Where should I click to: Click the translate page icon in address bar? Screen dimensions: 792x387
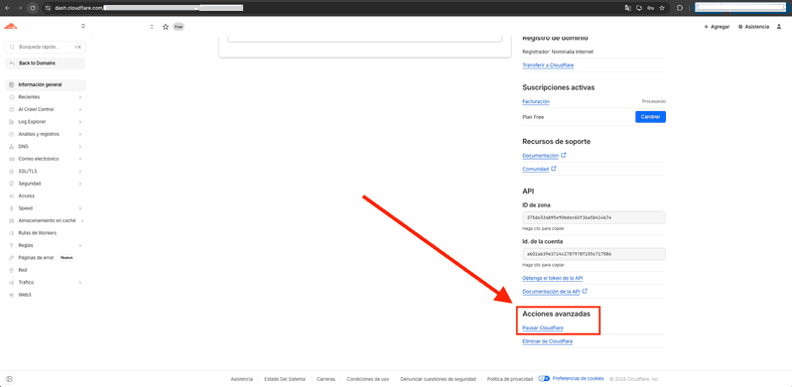(x=628, y=8)
